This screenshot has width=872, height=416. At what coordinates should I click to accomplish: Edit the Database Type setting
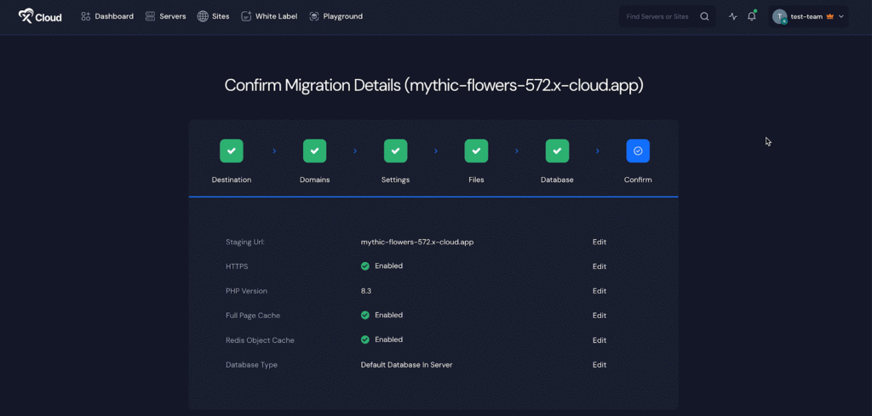coord(599,365)
